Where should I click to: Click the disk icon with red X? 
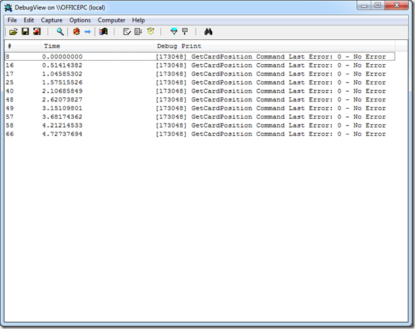[36, 32]
